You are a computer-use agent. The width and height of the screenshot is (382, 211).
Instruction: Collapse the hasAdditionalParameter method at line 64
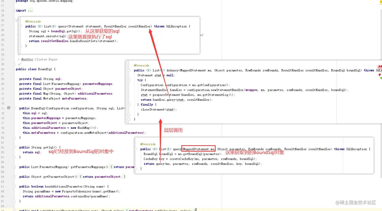(14, 187)
